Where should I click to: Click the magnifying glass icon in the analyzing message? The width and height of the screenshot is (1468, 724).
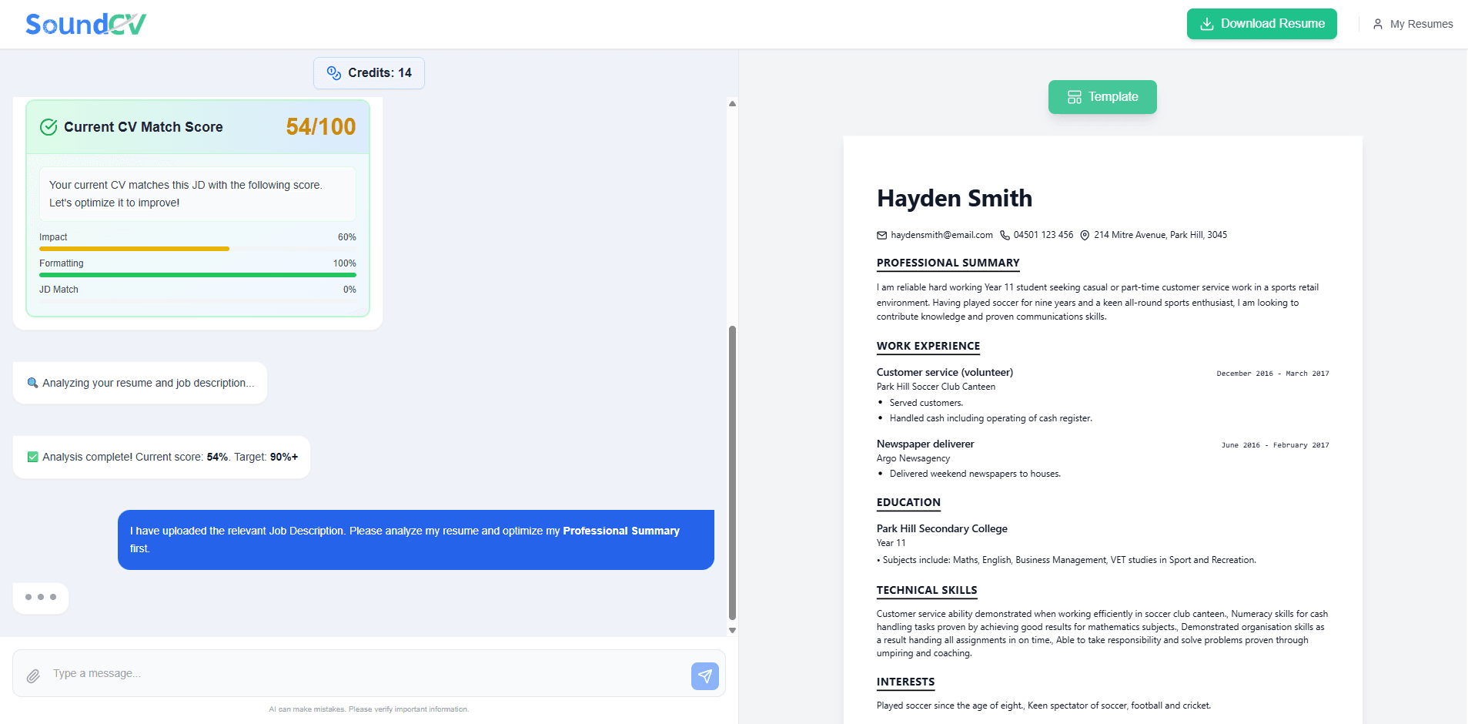(32, 382)
